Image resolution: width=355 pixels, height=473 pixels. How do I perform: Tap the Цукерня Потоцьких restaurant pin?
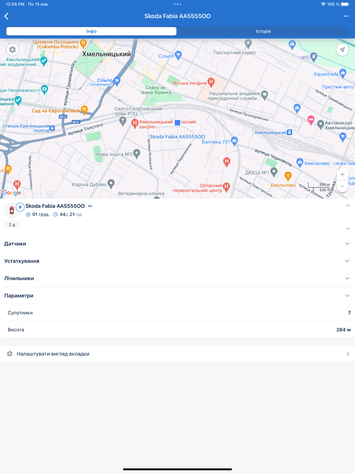83,44
